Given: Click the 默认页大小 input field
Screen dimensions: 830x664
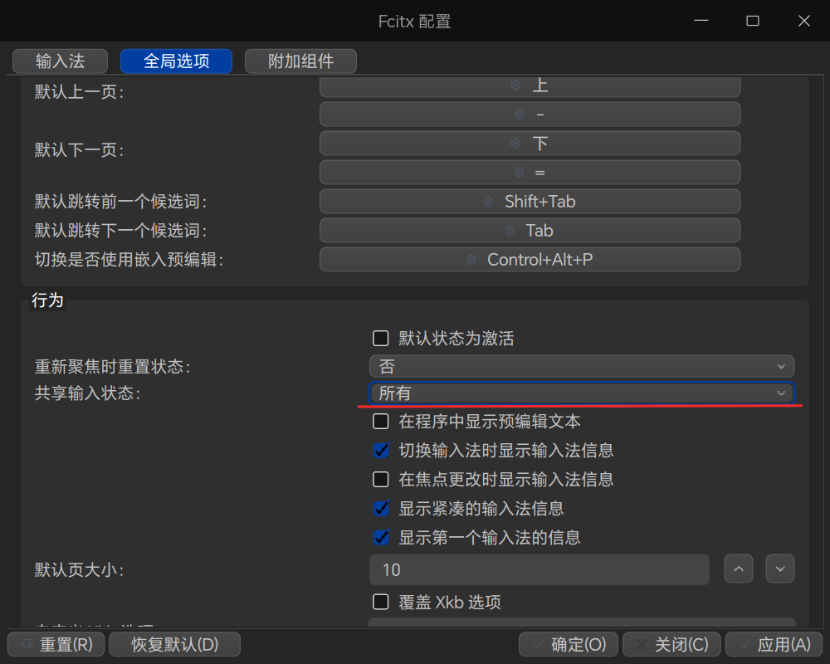Looking at the screenshot, I should 539,569.
